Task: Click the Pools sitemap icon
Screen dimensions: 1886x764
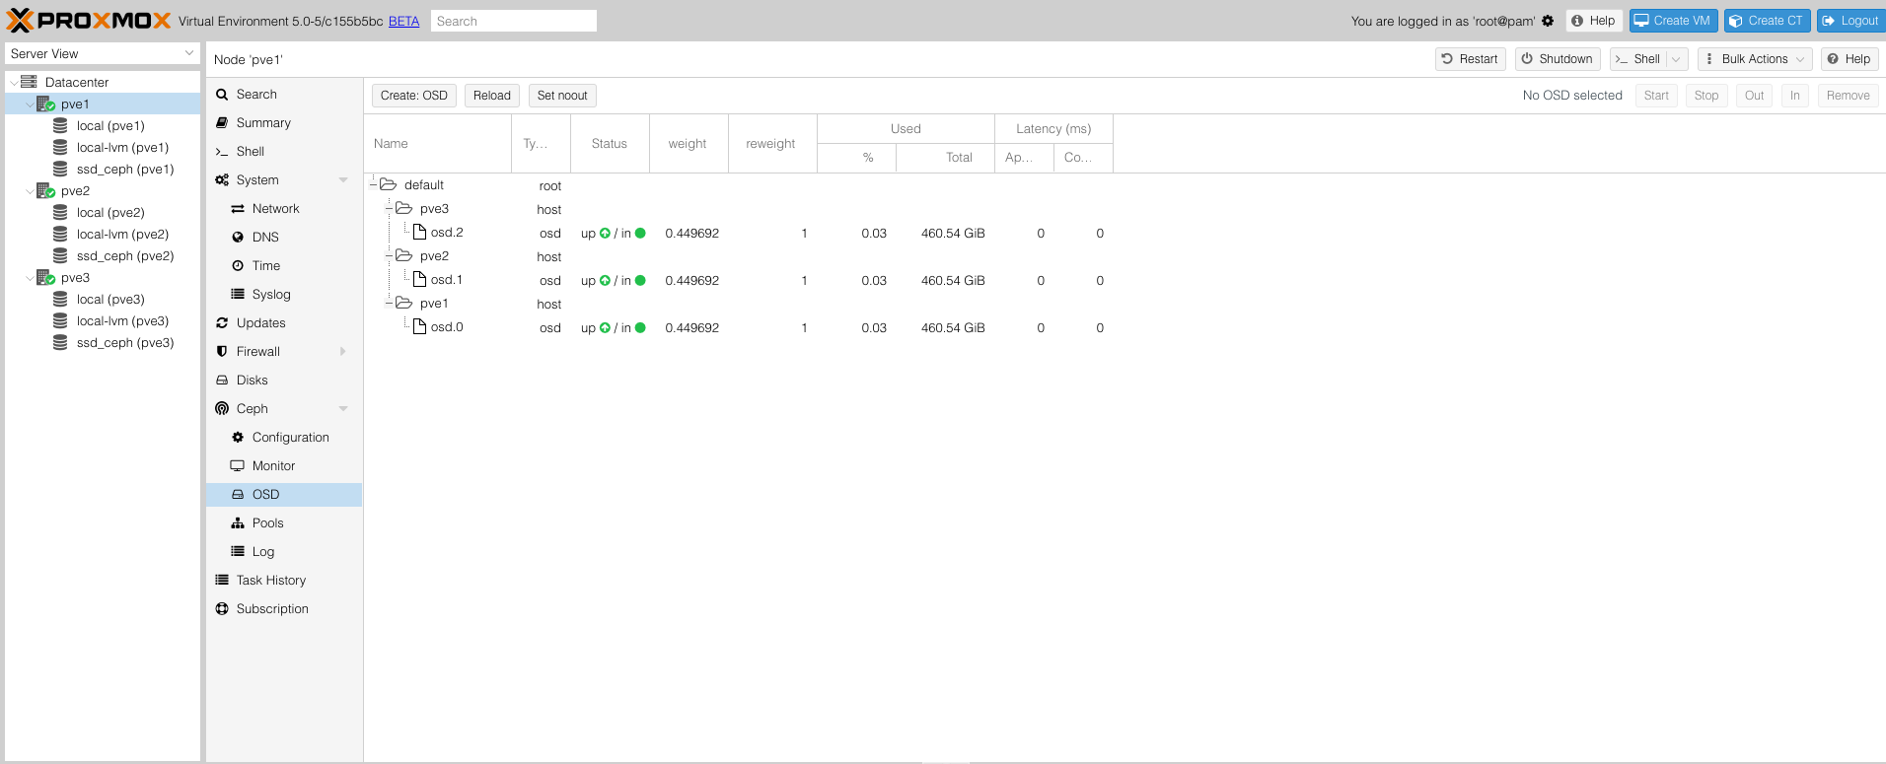Action: click(238, 523)
